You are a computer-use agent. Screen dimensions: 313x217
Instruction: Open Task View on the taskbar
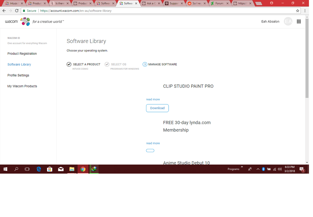[x=27, y=169]
